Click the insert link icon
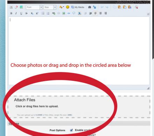 coord(54,13)
